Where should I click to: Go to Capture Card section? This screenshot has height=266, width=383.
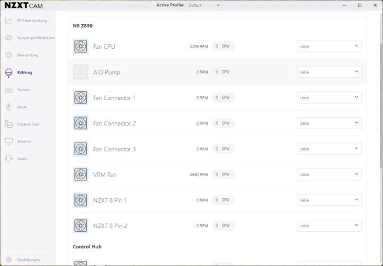pos(28,124)
